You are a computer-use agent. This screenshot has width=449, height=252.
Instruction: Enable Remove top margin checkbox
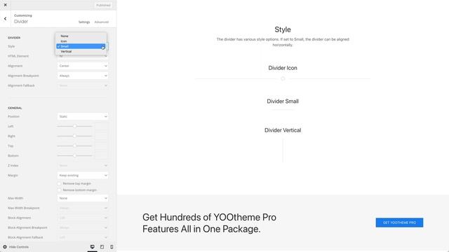coord(59,183)
